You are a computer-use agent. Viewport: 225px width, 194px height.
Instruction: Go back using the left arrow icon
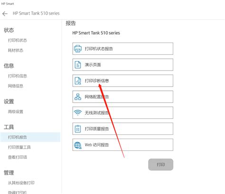coord(5,14)
